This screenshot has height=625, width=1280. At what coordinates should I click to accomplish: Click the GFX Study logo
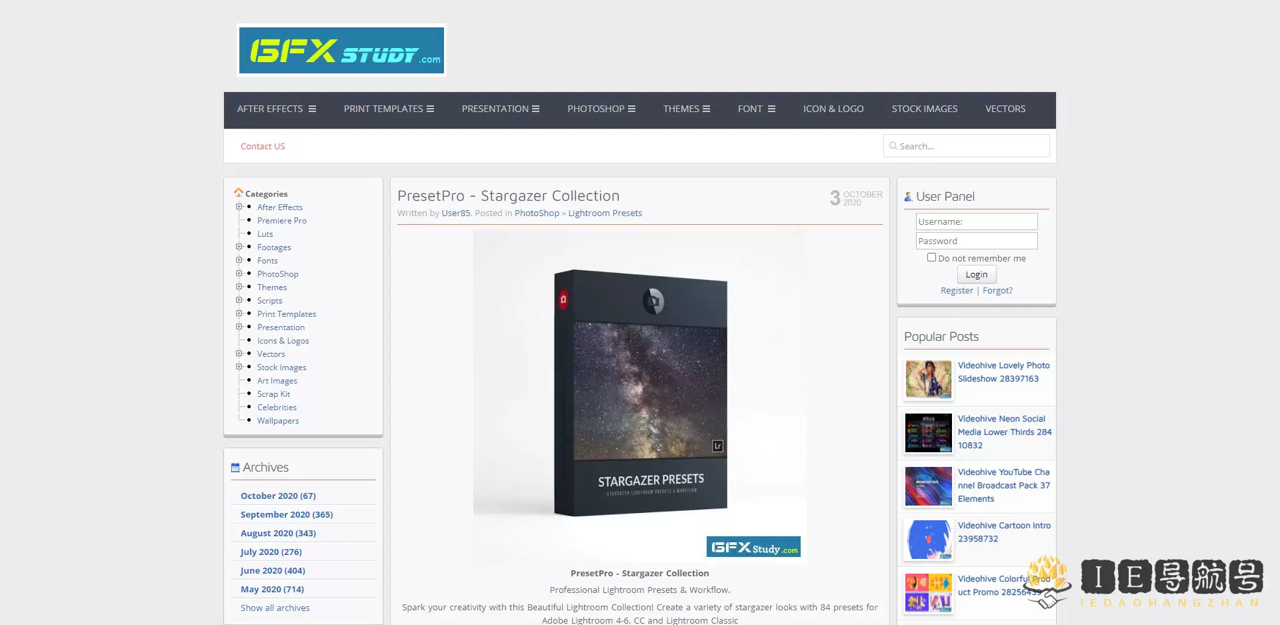(341, 50)
